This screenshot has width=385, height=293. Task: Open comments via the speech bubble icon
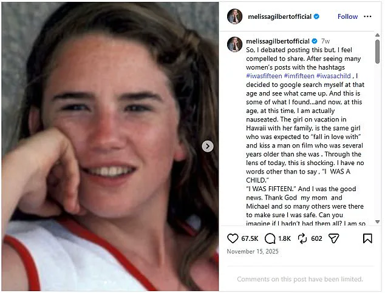tap(268, 238)
